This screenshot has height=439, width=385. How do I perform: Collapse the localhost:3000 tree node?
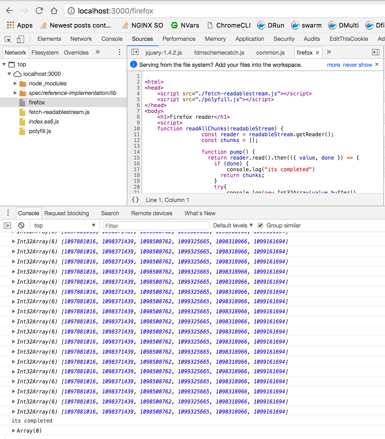coord(9,74)
